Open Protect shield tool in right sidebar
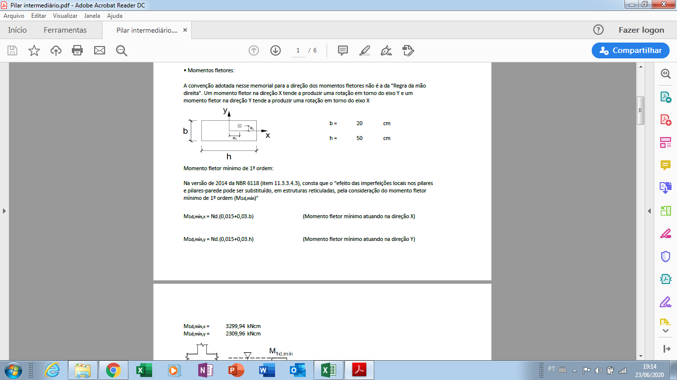Image resolution: width=677 pixels, height=380 pixels. click(666, 256)
